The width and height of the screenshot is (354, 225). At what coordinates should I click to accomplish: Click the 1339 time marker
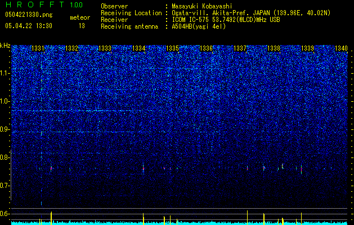[x=307, y=48]
